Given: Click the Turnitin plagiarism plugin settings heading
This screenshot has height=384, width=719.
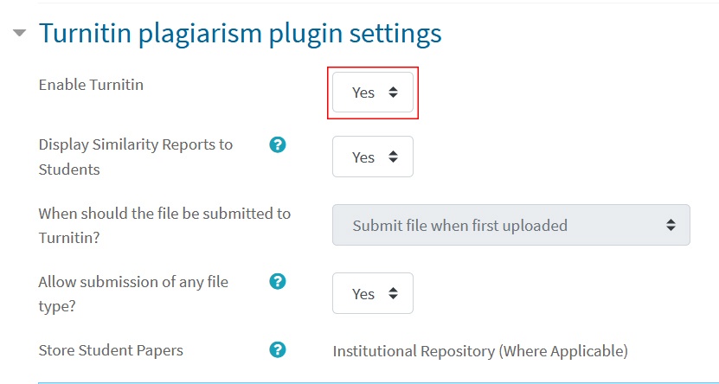Looking at the screenshot, I should 241,34.
